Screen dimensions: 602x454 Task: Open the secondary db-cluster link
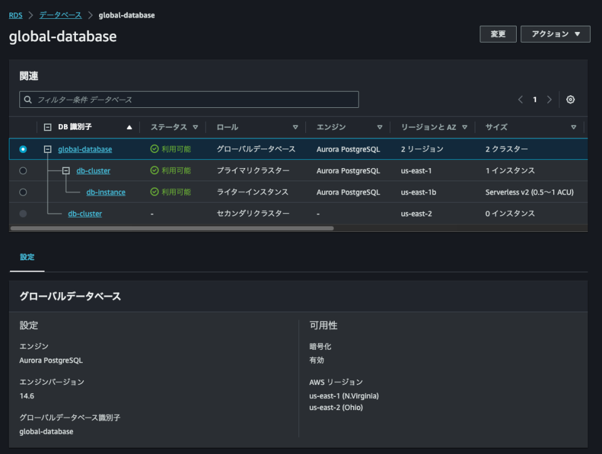pos(85,214)
